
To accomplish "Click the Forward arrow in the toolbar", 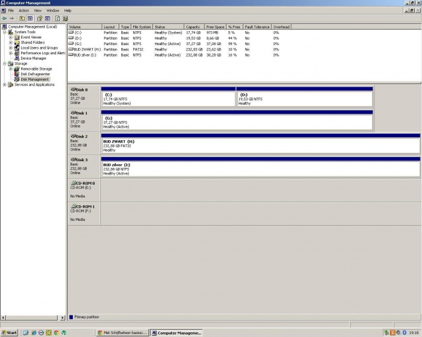I will click(x=12, y=18).
